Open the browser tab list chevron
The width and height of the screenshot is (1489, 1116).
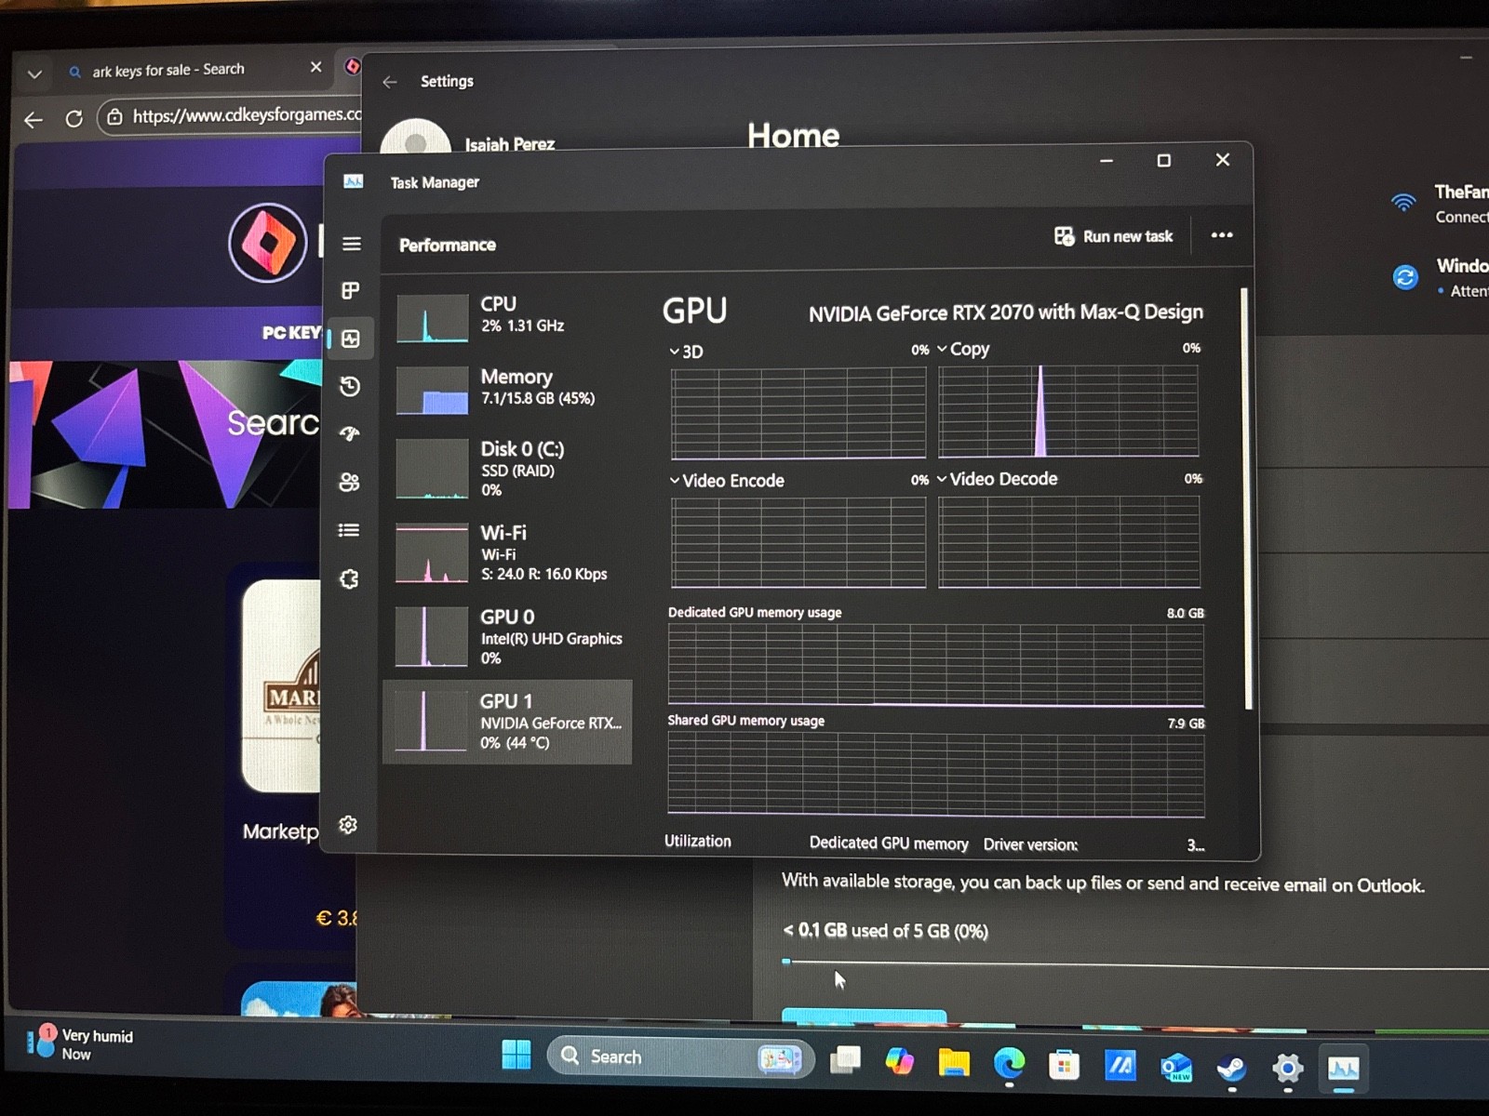[x=34, y=73]
